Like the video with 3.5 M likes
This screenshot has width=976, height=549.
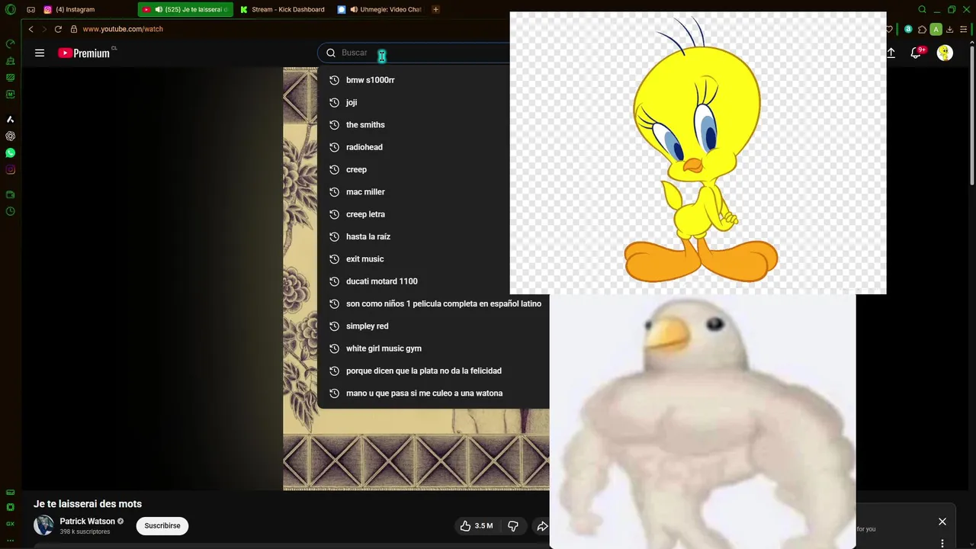pyautogui.click(x=476, y=526)
